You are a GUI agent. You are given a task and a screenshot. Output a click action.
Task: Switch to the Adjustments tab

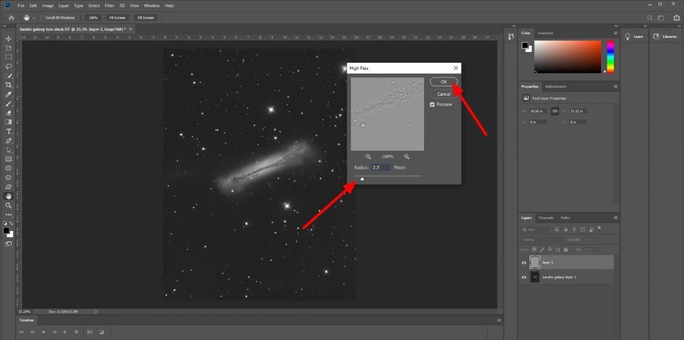[x=556, y=86]
